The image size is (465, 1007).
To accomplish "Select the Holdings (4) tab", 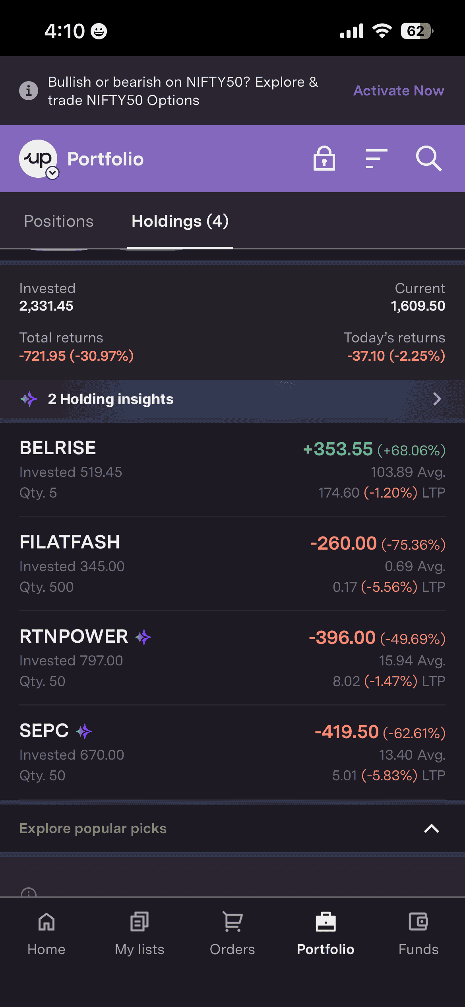I will coord(180,221).
